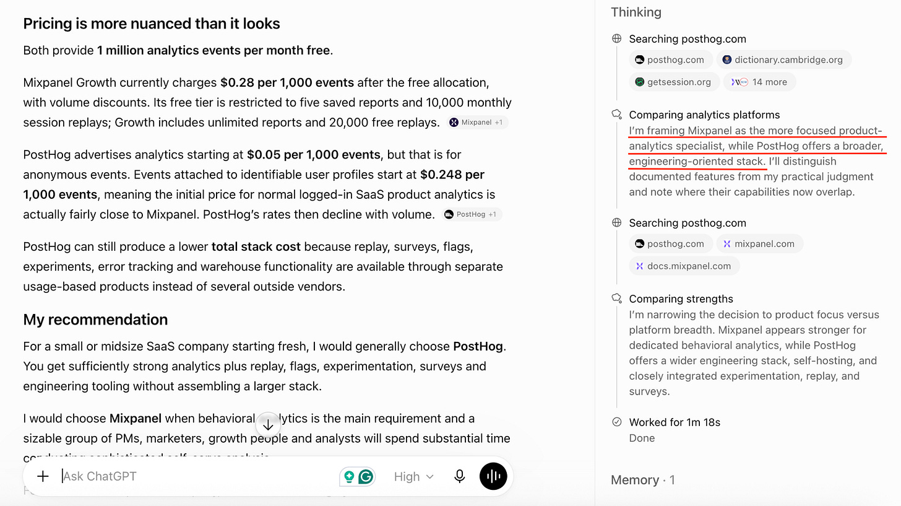Click the globe icon beside first Searching posthog.com
Image resolution: width=901 pixels, height=506 pixels.
click(x=616, y=39)
